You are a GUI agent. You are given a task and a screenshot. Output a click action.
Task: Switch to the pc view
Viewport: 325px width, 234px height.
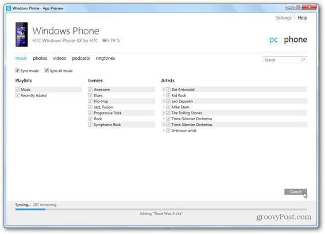point(273,40)
